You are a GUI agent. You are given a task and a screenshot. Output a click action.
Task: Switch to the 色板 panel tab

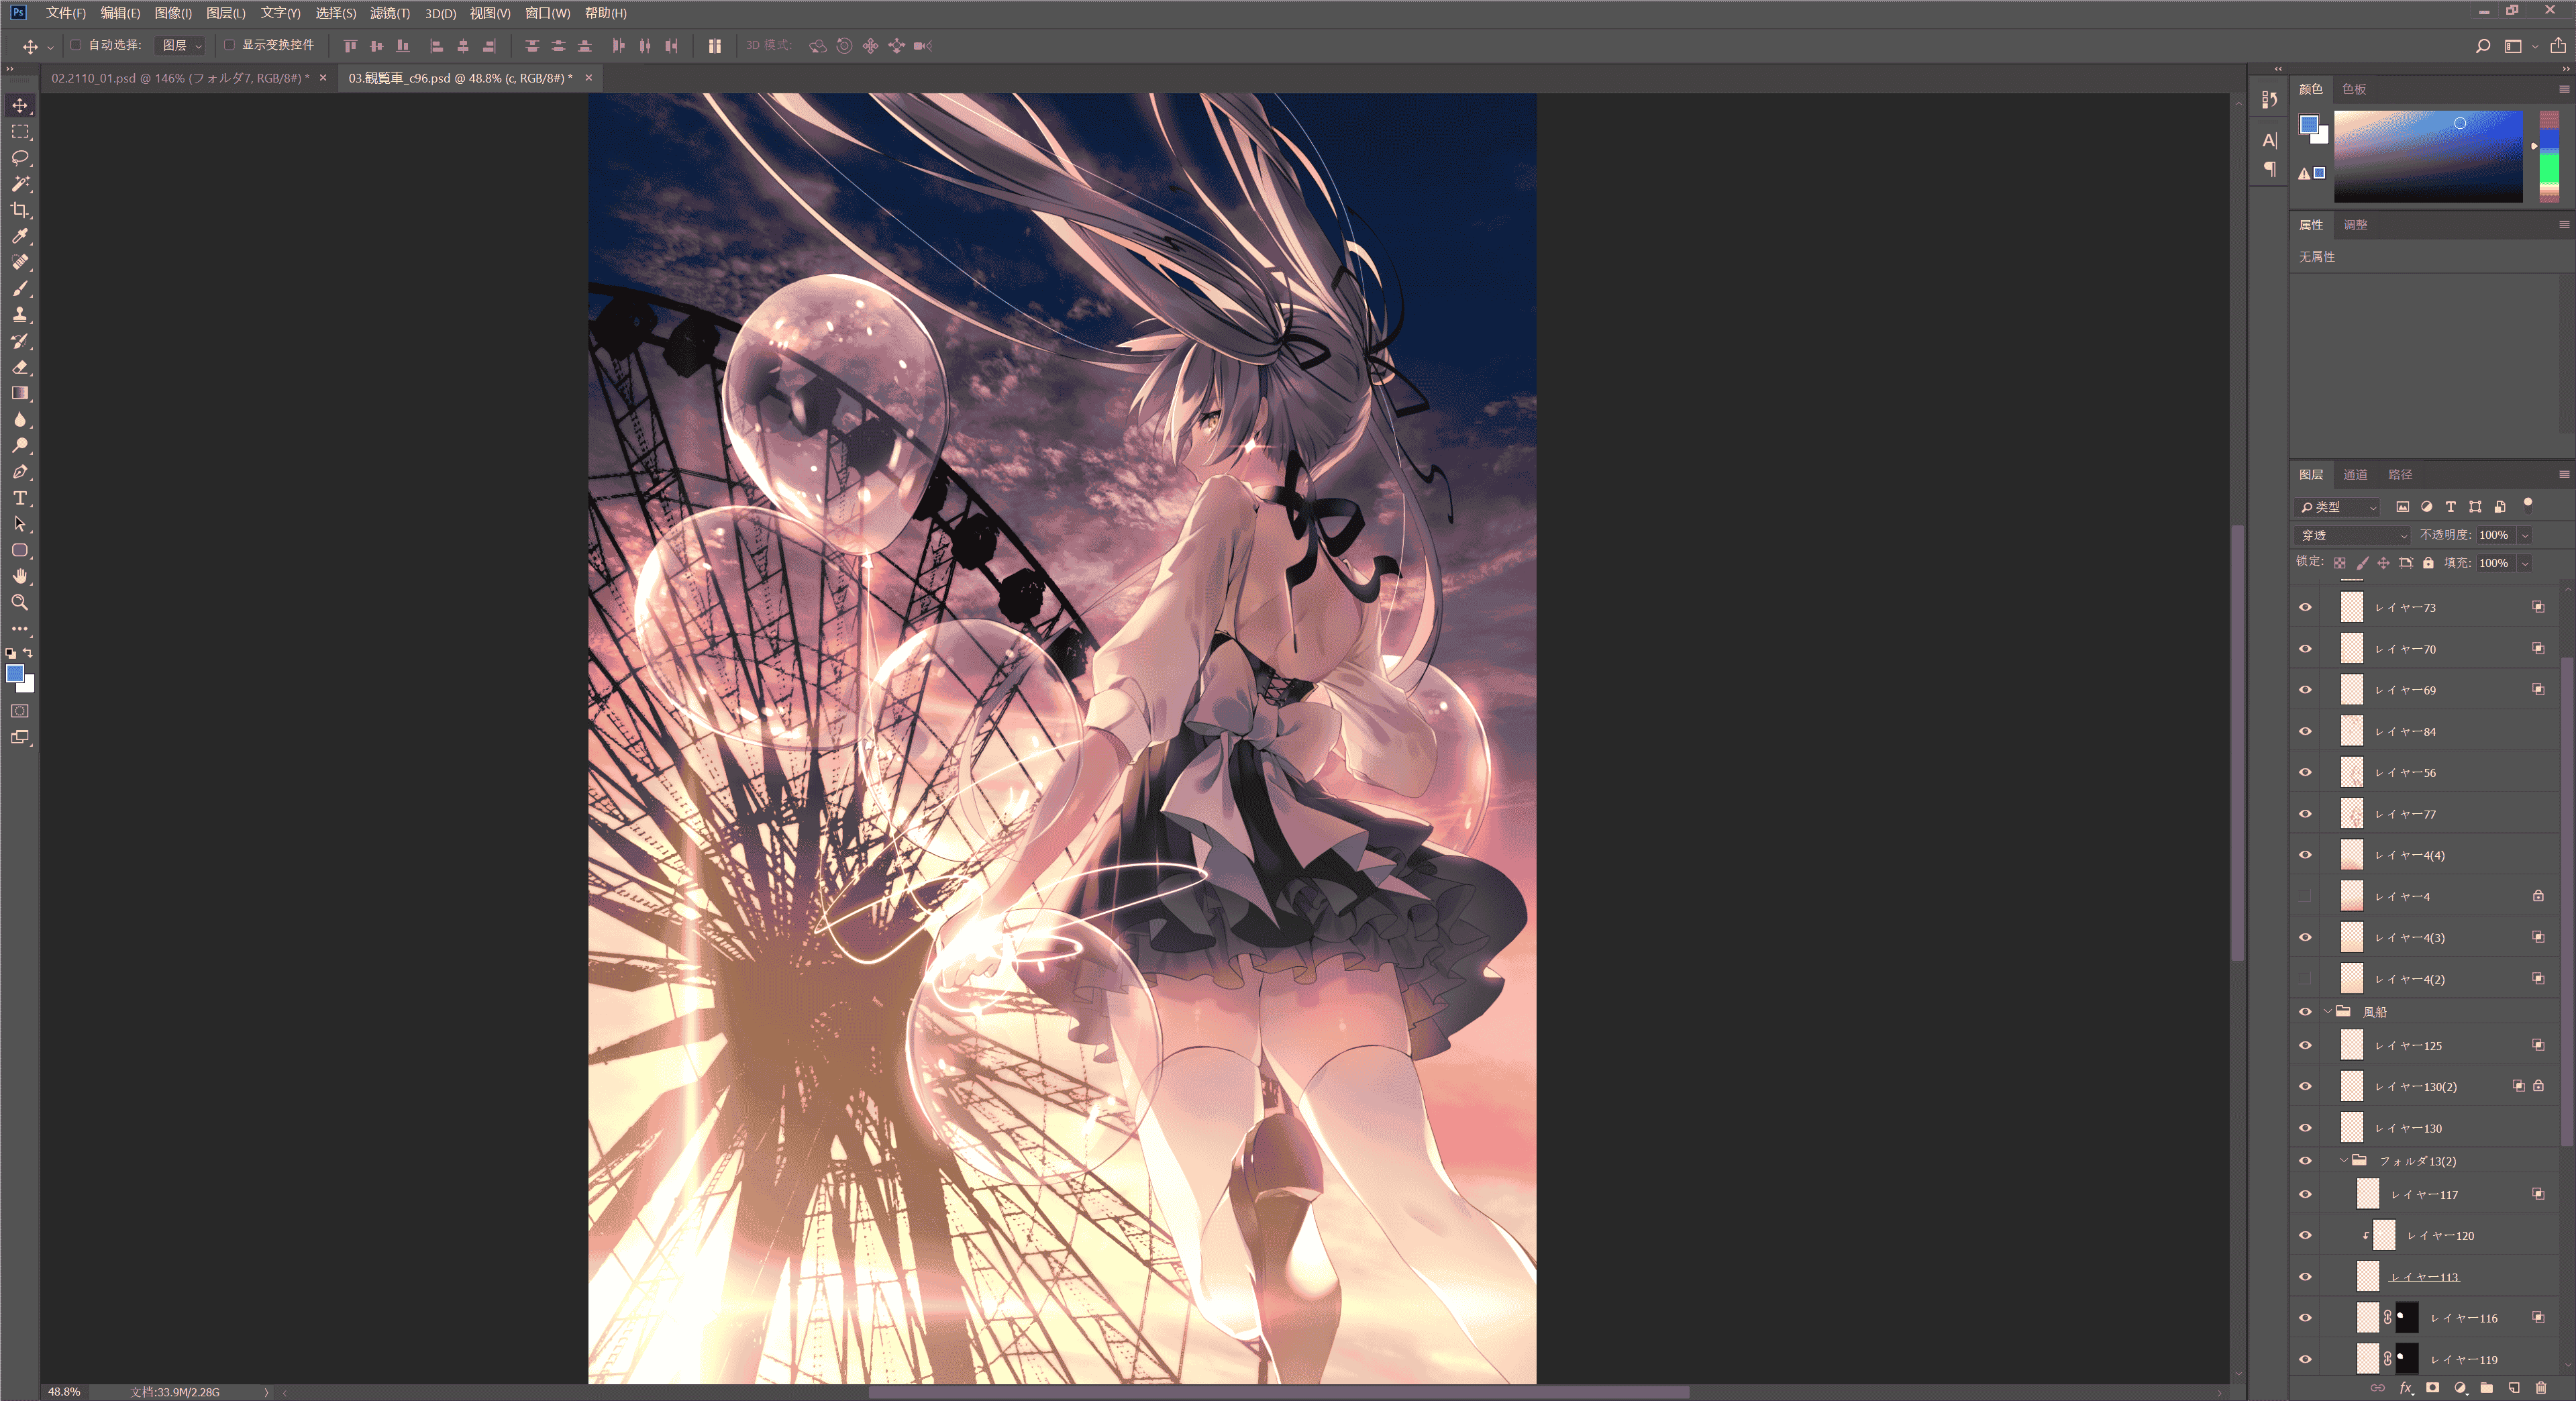2354,89
